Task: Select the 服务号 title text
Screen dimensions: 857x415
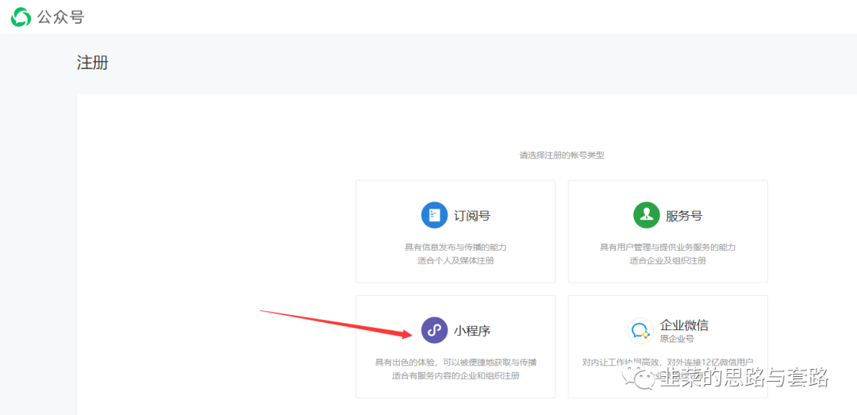Action: [684, 215]
